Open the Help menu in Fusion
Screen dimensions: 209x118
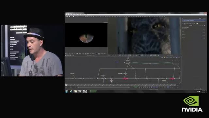[x=86, y=14]
